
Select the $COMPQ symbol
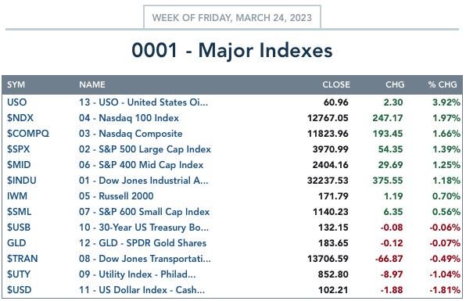coord(28,134)
